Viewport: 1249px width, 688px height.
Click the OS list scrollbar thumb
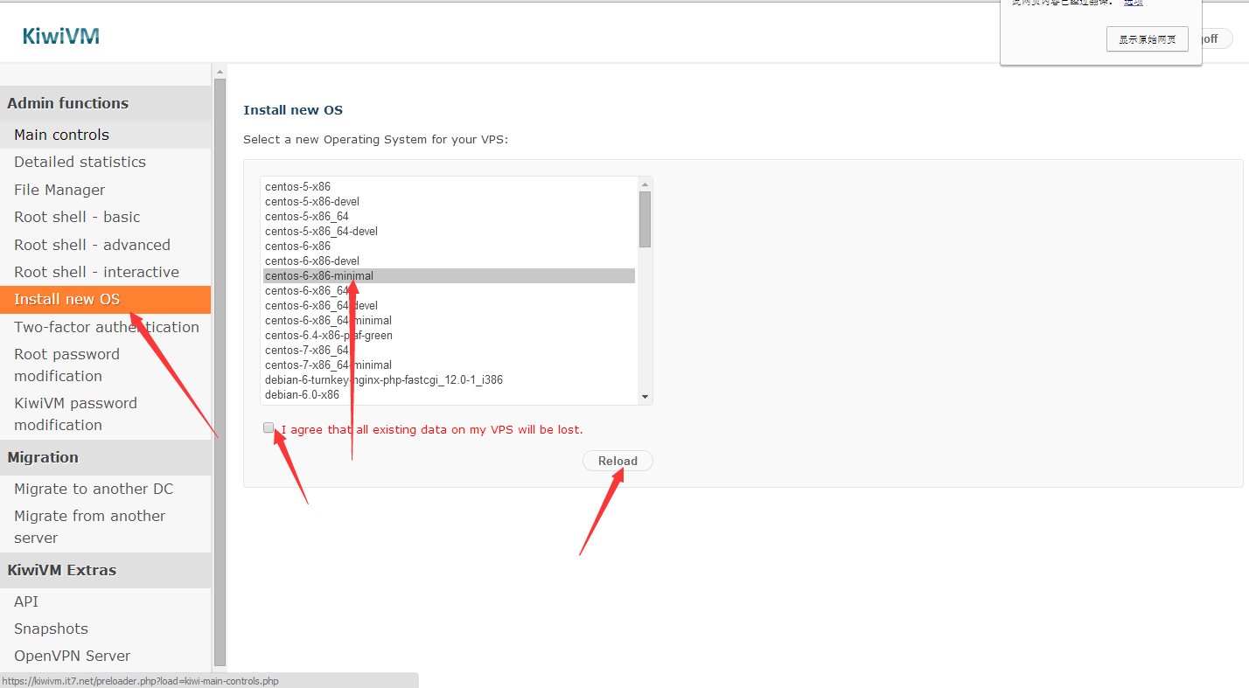[645, 219]
